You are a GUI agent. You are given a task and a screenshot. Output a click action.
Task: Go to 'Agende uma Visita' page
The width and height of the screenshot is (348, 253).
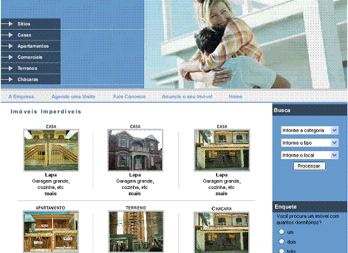click(x=73, y=96)
